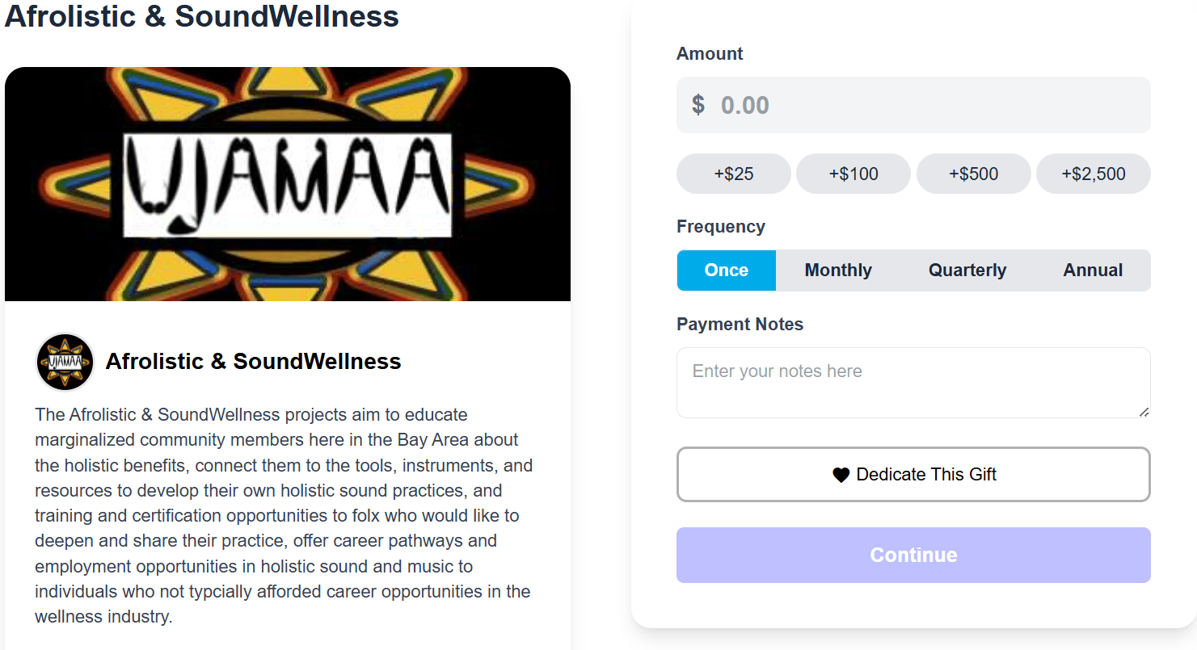
Task: Click the heart icon on Dedicate This Gift
Action: (841, 476)
